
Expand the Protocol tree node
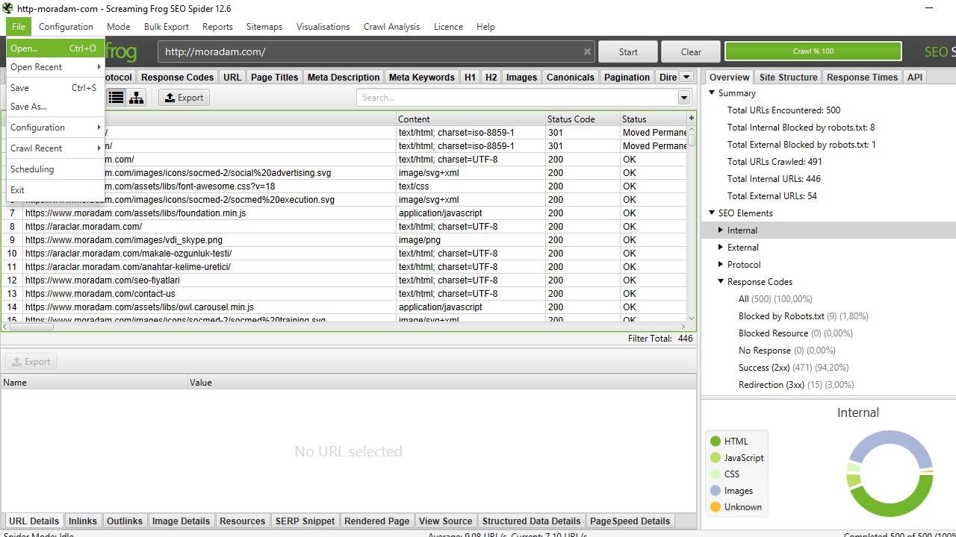[x=721, y=265]
